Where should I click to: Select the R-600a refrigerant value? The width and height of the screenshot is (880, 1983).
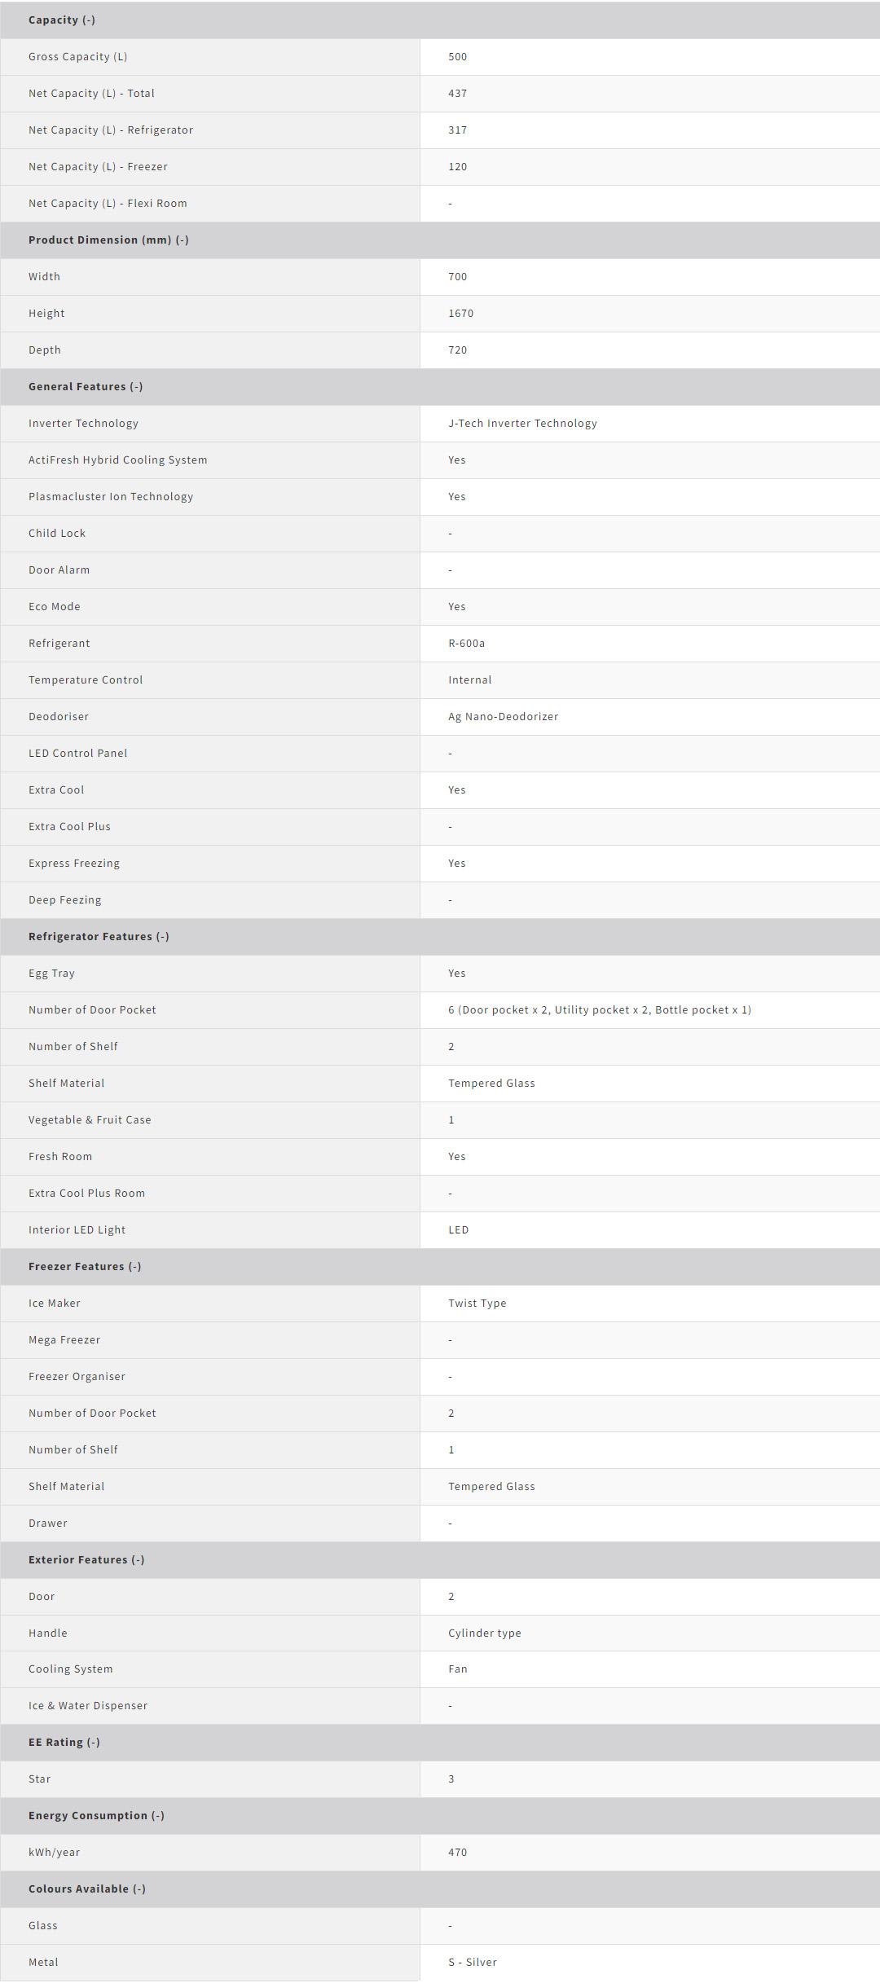466,643
